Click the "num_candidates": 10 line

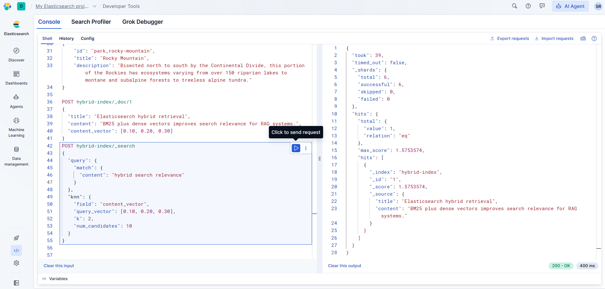[x=103, y=226]
